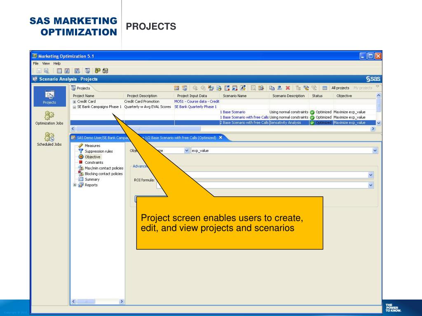Open the Projects panel view menu triangle

coord(377,86)
